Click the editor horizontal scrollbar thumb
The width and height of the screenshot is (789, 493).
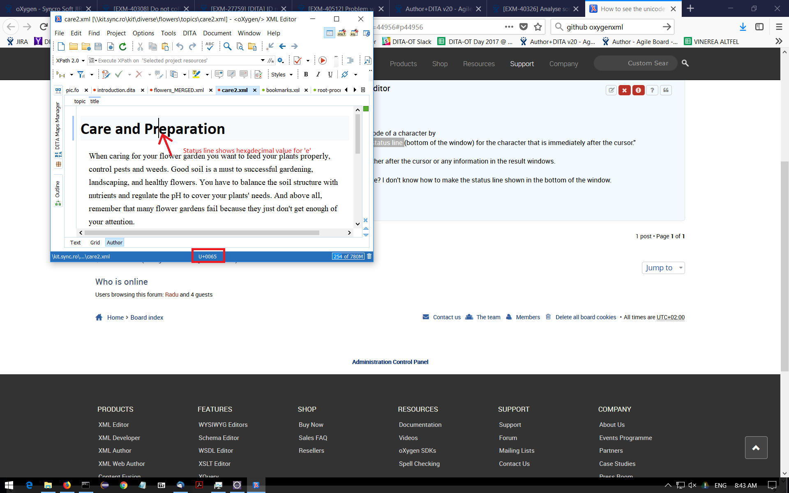coord(202,233)
